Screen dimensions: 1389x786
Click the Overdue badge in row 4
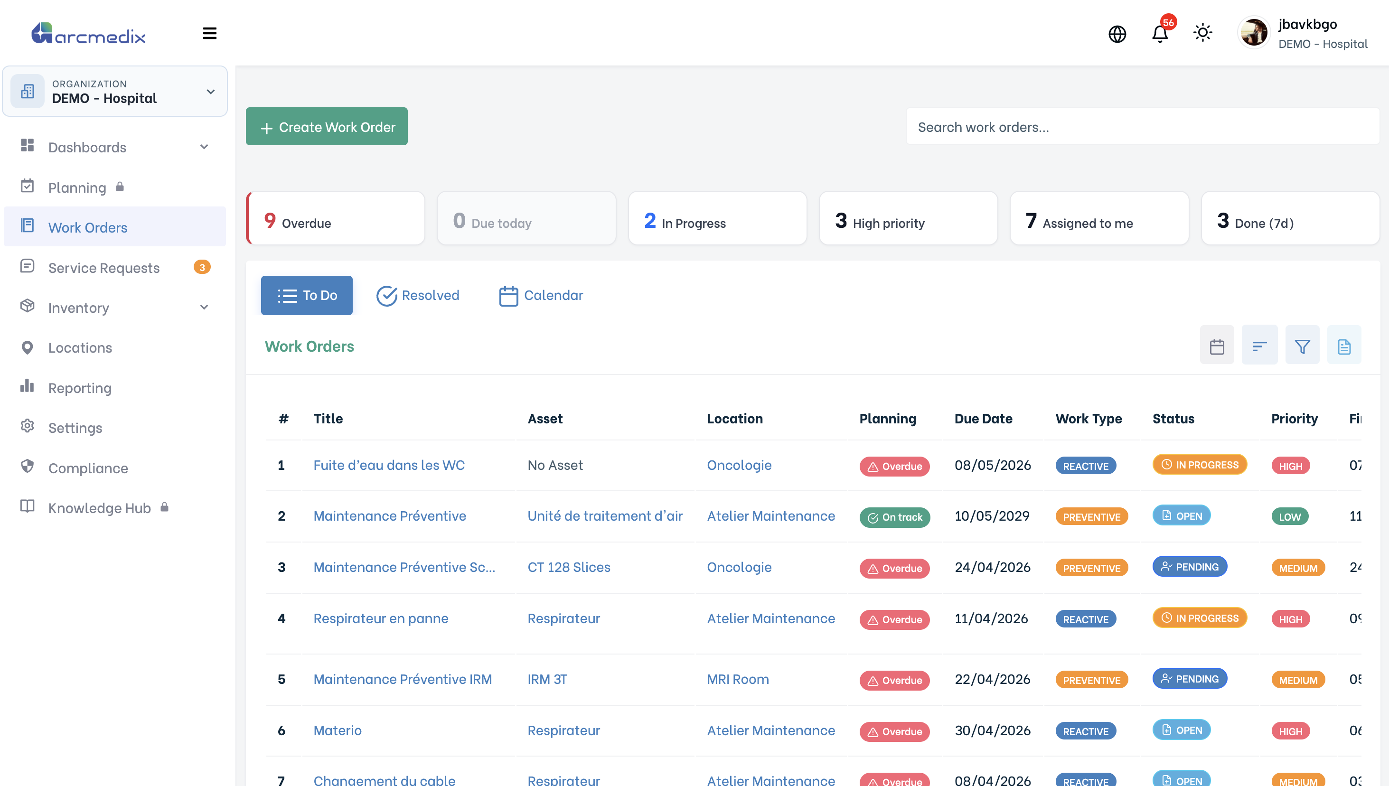click(894, 619)
